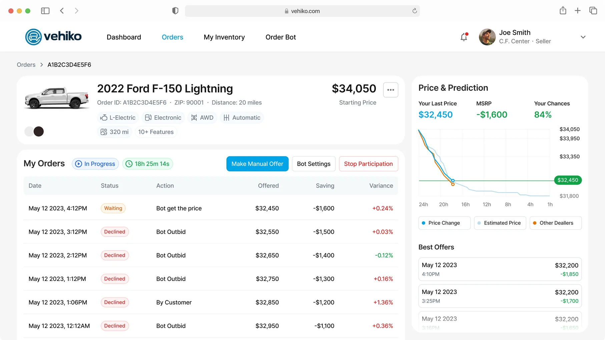This screenshot has height=340, width=605.
Task: Toggle Other Dealers chart legend
Action: (x=556, y=223)
